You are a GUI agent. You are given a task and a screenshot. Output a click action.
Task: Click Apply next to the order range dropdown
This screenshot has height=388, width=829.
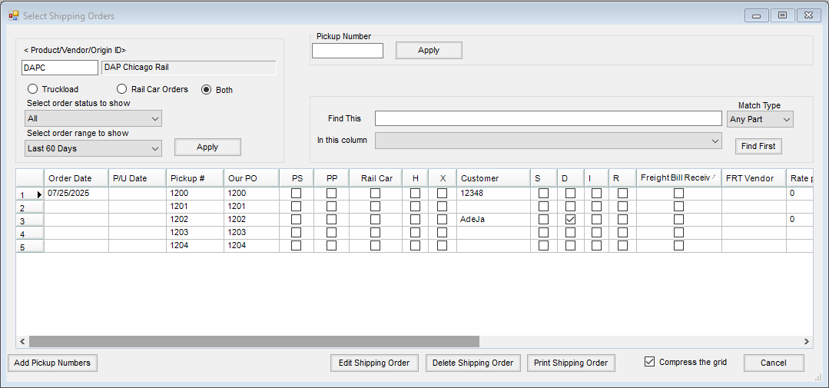point(207,148)
